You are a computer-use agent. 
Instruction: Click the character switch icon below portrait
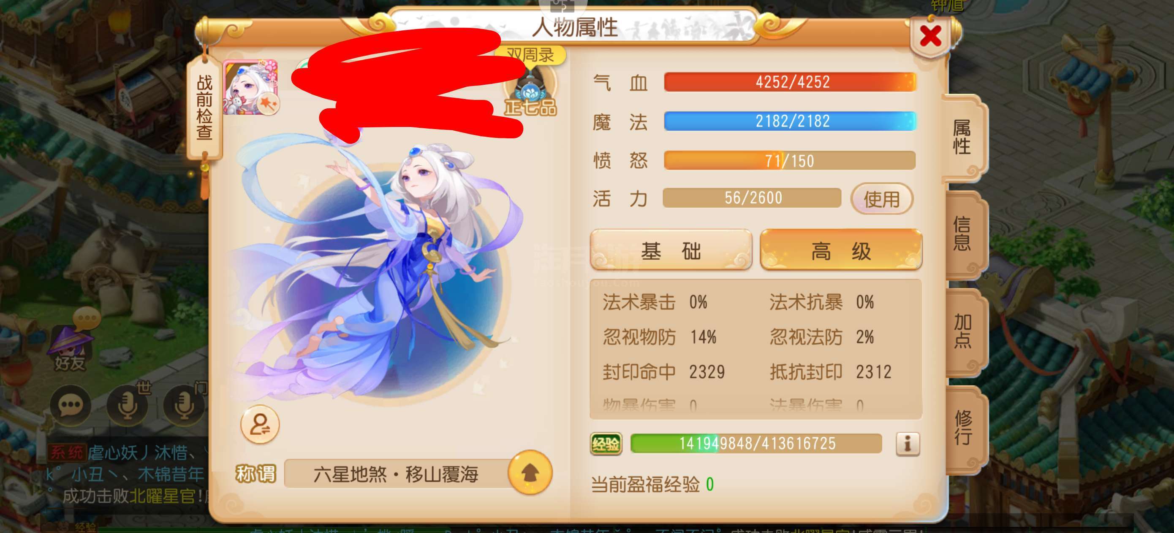[260, 424]
